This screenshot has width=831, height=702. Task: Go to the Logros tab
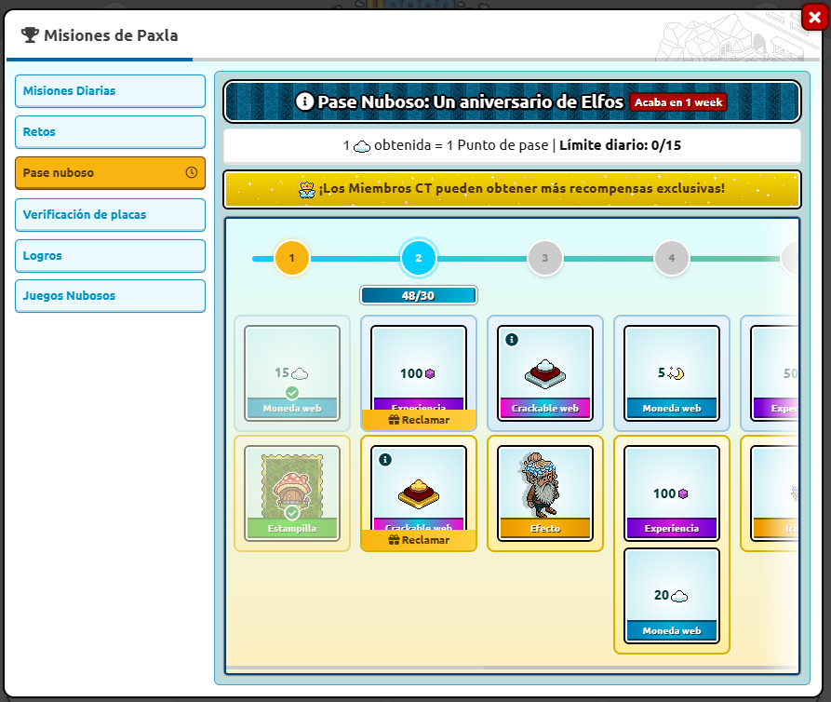pos(110,255)
